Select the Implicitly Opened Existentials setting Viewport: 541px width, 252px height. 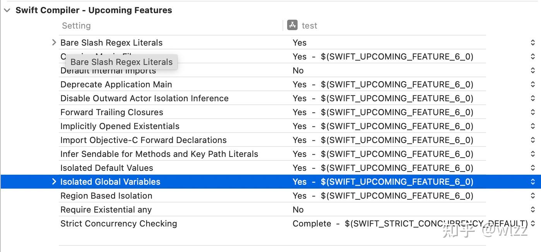point(120,126)
